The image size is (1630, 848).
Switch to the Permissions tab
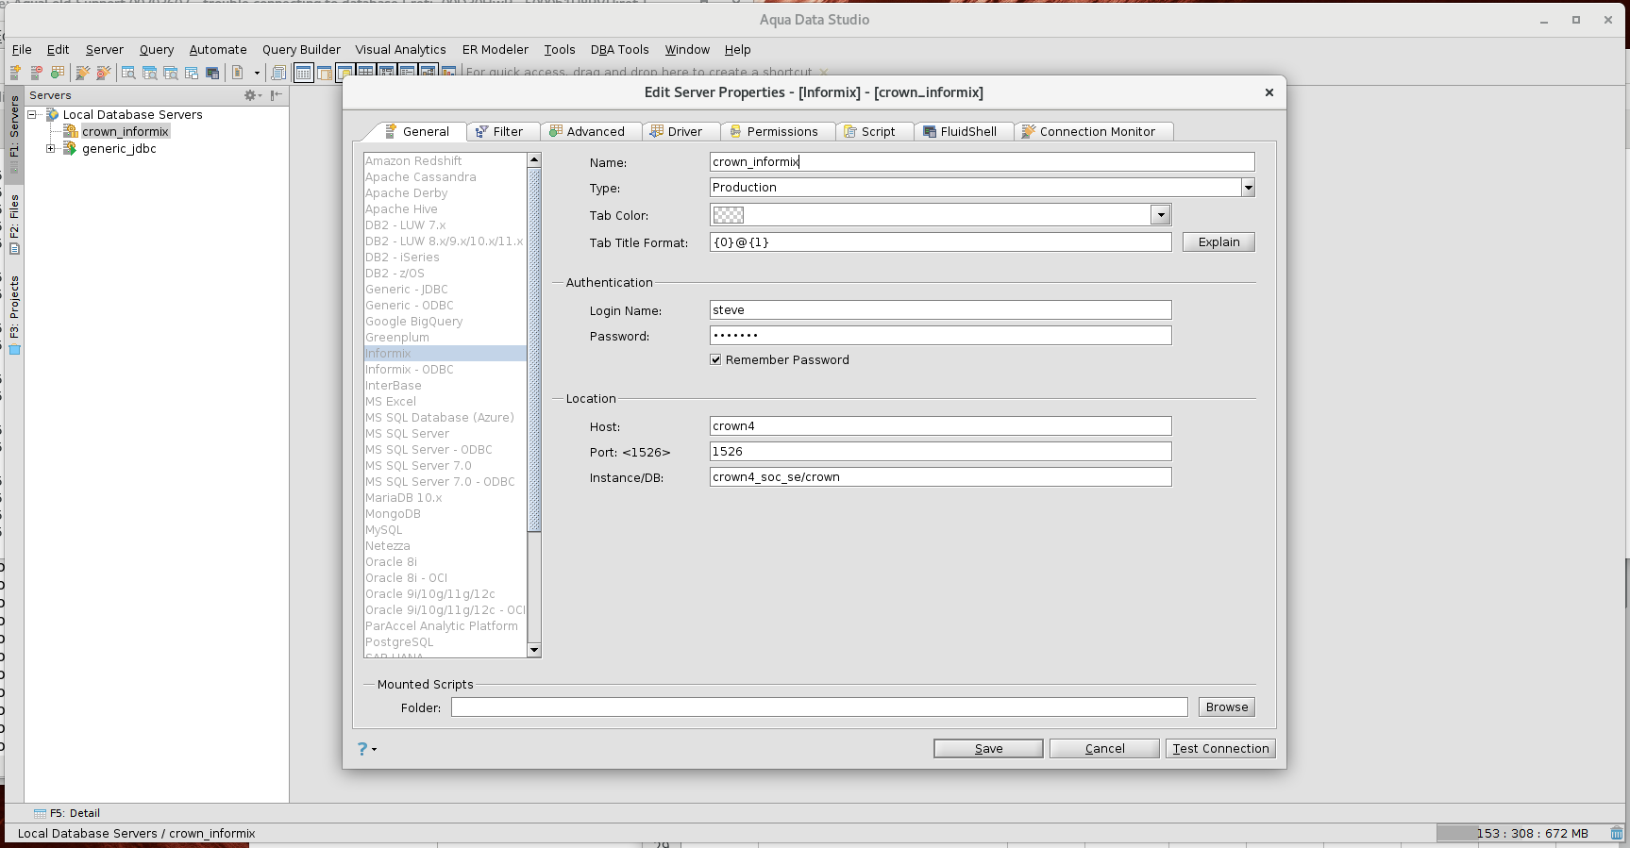[x=781, y=132]
